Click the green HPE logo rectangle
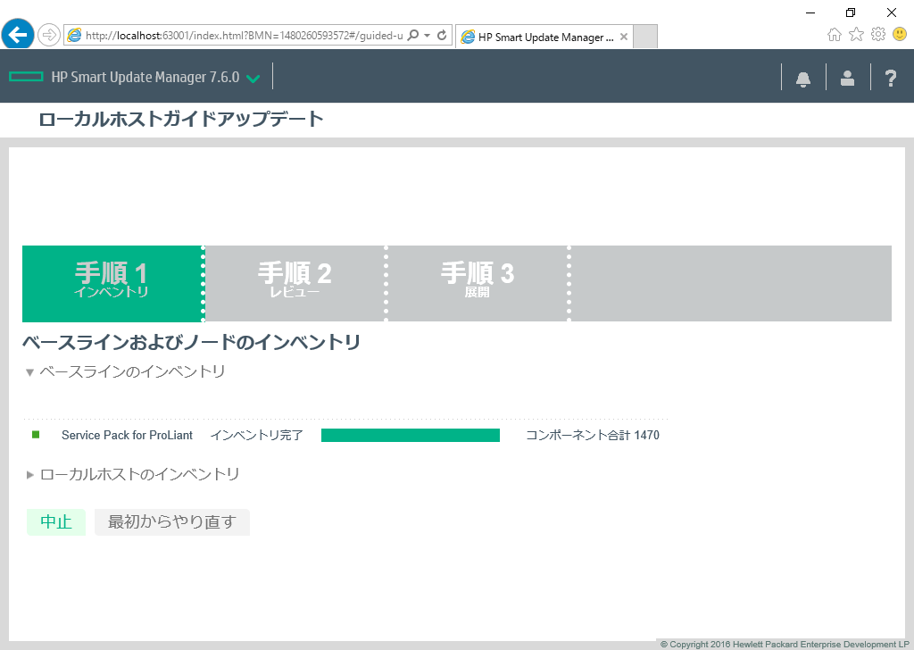This screenshot has width=914, height=650. 26,77
